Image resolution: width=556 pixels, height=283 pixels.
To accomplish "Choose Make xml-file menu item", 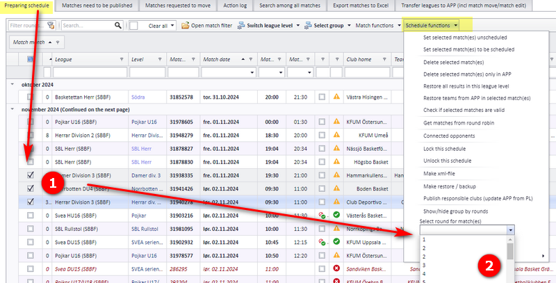I will (439, 173).
